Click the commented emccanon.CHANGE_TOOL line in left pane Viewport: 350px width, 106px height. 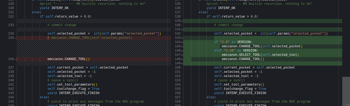coord(90,38)
